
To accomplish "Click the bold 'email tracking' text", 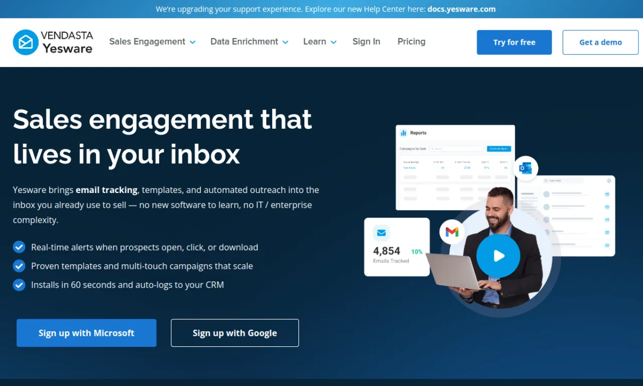I will [x=106, y=190].
